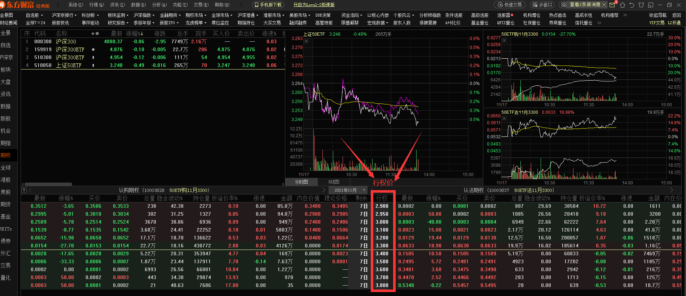Dismiss the '查看2条新消息' notification
The image size is (686, 296).
pyautogui.click(x=604, y=5)
